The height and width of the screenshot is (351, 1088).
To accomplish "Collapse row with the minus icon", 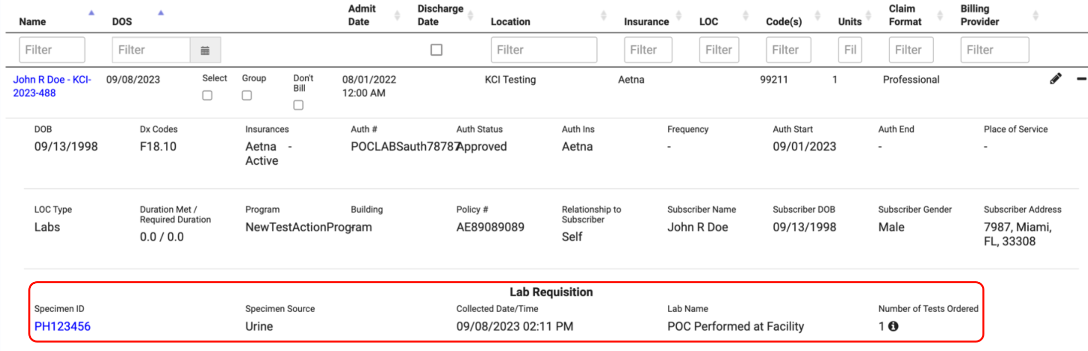I will point(1081,79).
